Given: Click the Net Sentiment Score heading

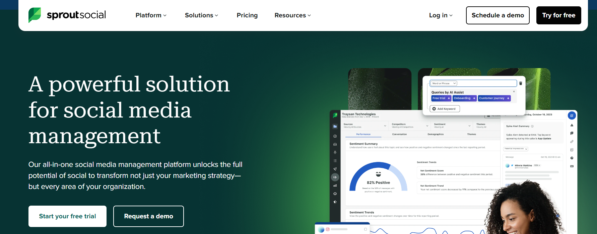Looking at the screenshot, I should pos(432,171).
